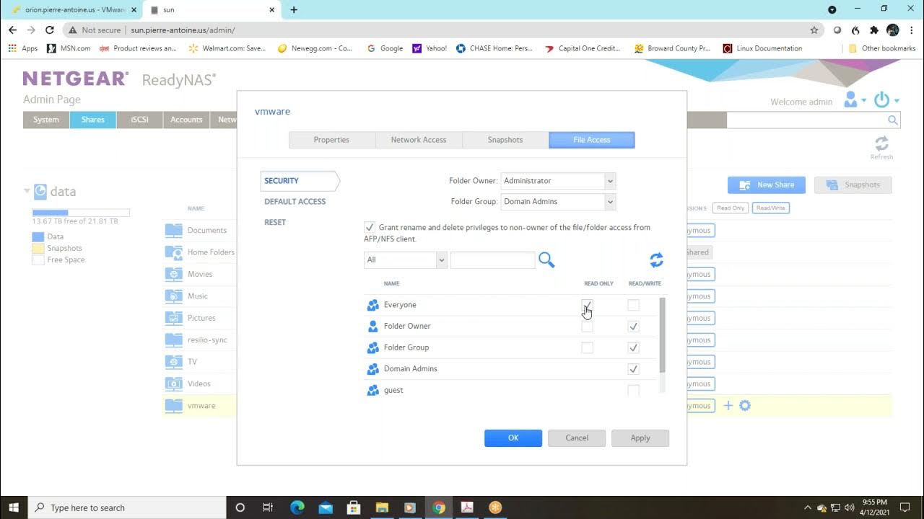Open File Explorer from the taskbar
Screen dimensions: 924x519
point(382,507)
